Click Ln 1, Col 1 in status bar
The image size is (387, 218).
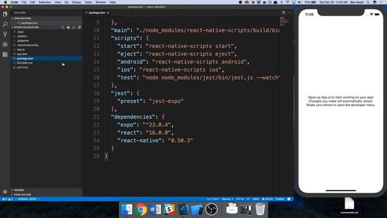click(x=213, y=199)
